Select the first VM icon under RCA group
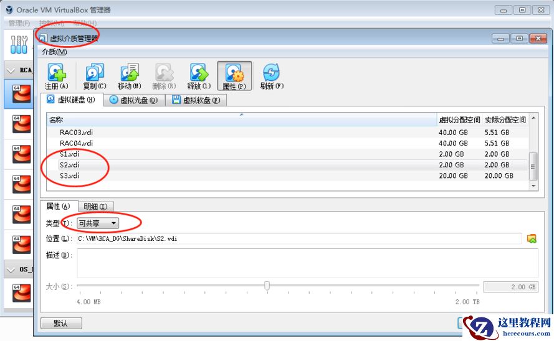Image resolution: width=554 pixels, height=341 pixels. click(x=21, y=94)
